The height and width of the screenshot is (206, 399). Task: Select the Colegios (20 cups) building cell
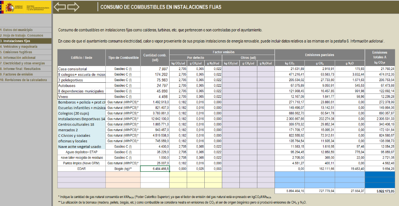pos(81,113)
